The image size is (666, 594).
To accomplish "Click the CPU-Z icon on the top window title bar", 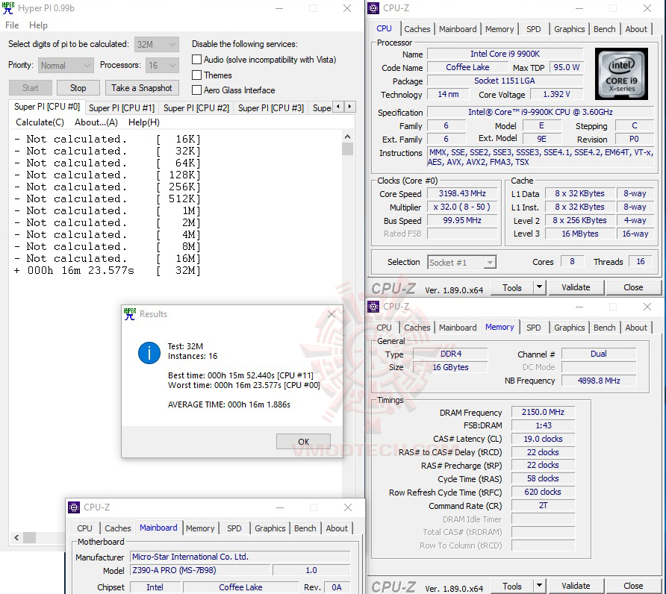I will coord(373,8).
